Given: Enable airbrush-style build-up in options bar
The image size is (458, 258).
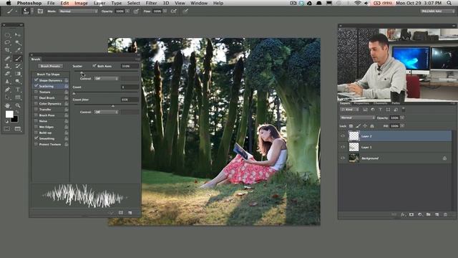Looking at the screenshot, I should tap(174, 11).
